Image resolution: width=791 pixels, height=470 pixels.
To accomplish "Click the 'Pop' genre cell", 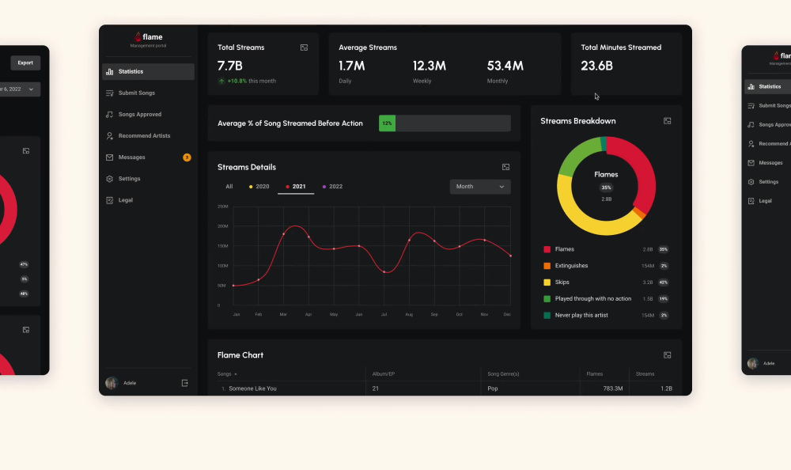I will pyautogui.click(x=493, y=389).
